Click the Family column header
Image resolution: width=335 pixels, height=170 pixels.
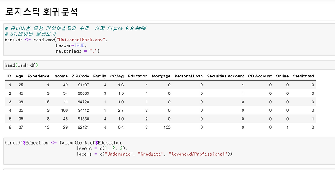(x=100, y=76)
